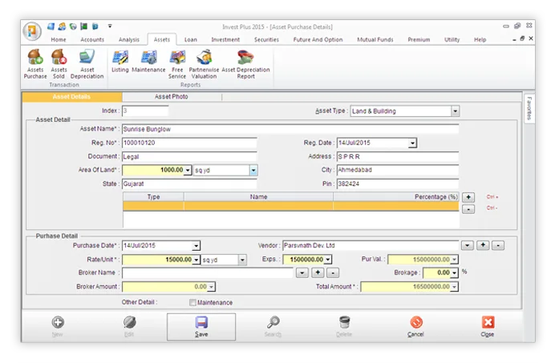Close the Asset Purchase Details form
The image size is (551, 363).
pyautogui.click(x=488, y=326)
